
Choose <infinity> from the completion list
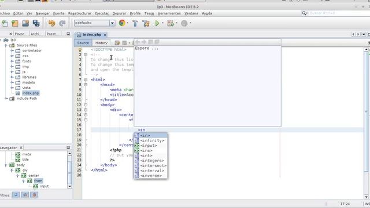151,140
